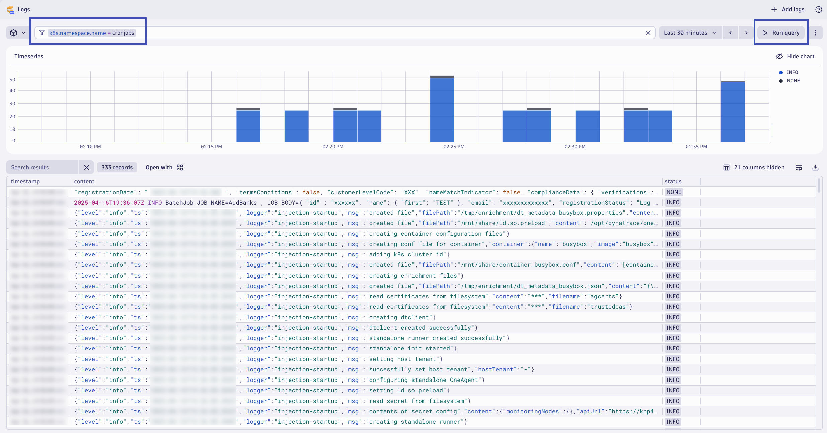Select the k8s.namespace.name = cronjobs filter chip
The image size is (827, 433).
[x=92, y=33]
